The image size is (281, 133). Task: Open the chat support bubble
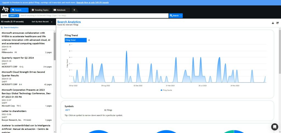coord(274,127)
